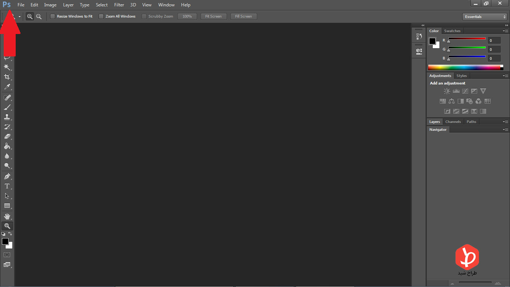Screen dimensions: 510x287
Task: Add a Black & White adjustment
Action: click(x=461, y=101)
